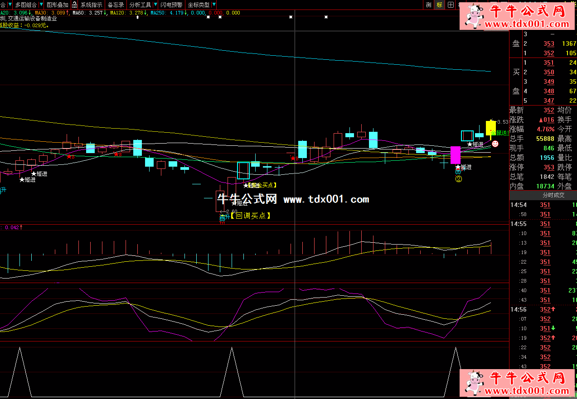Select the ★短进 signal under the magenta candle
Screen dimensions: 577x399
(x=463, y=167)
